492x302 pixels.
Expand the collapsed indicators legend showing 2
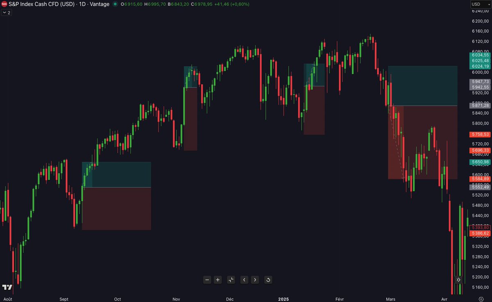7,13
